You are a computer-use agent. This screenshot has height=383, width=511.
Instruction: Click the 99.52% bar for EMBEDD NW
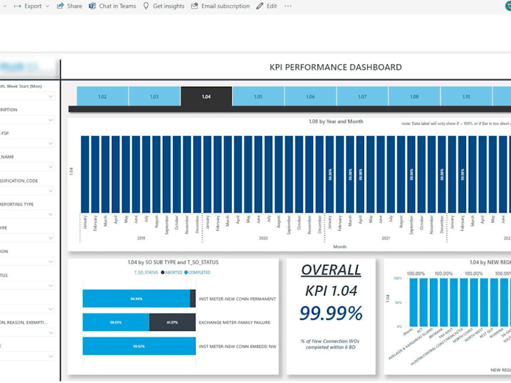point(139,346)
